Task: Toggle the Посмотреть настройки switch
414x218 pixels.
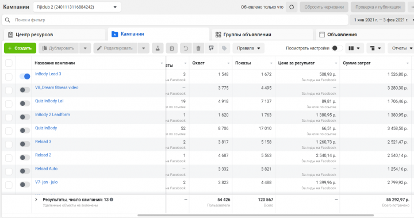Action: tap(337, 48)
